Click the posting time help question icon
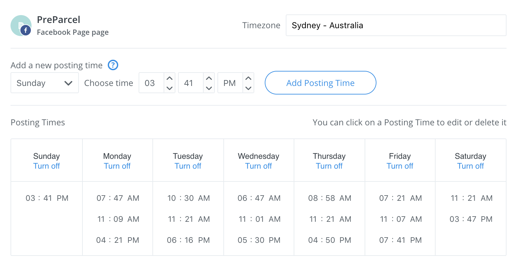The image size is (519, 271). (113, 65)
